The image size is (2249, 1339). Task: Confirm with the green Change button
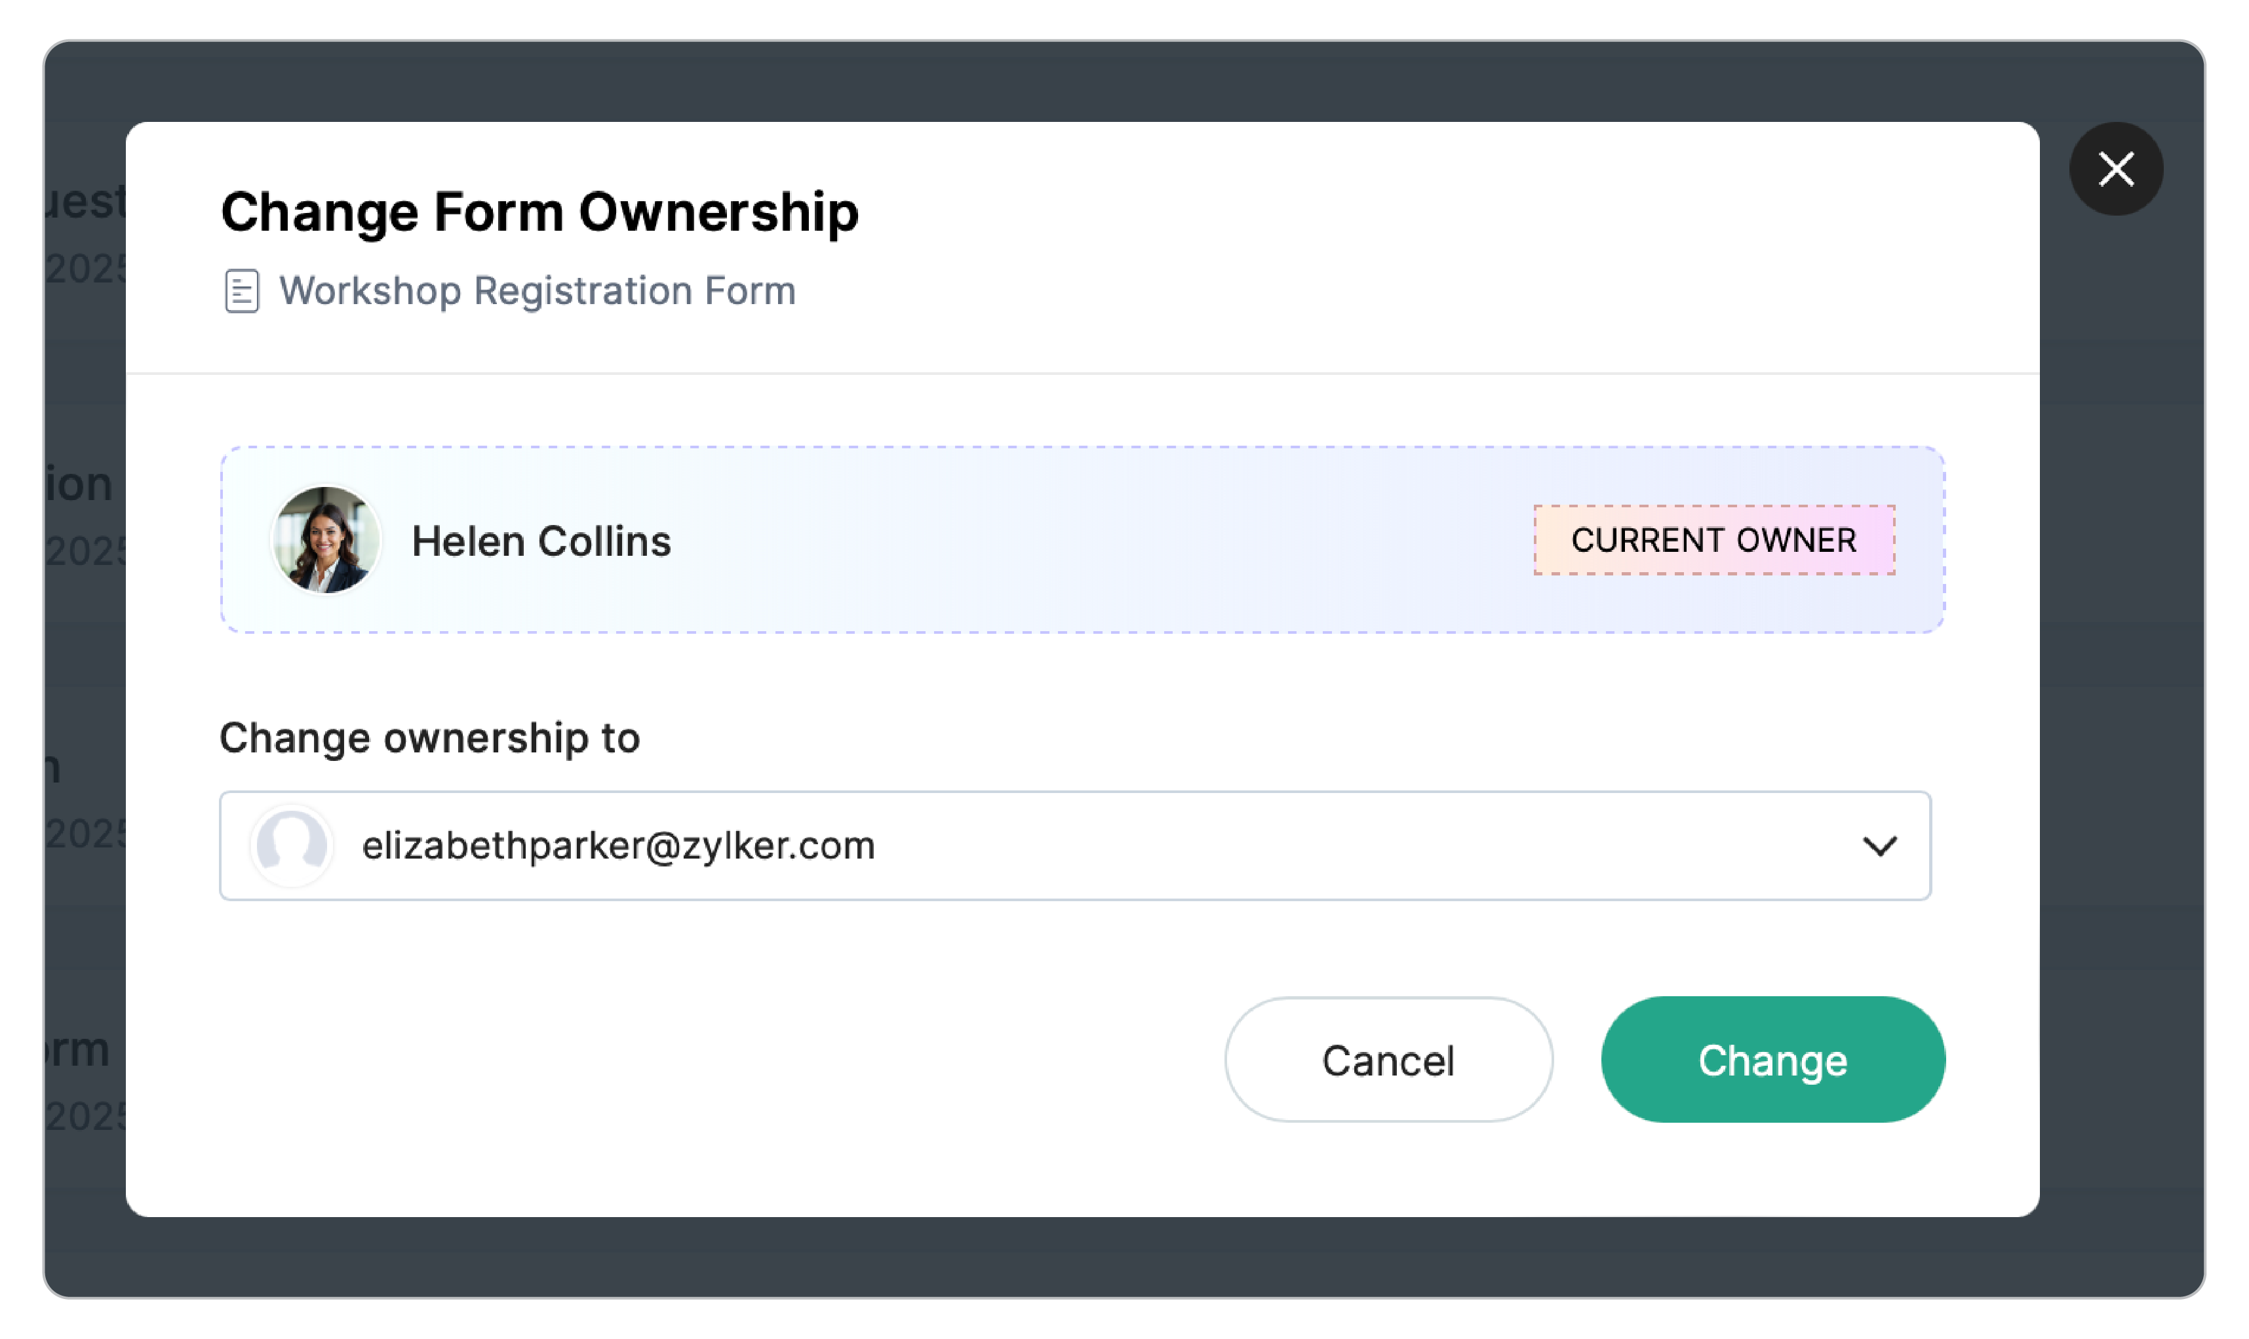tap(1772, 1059)
